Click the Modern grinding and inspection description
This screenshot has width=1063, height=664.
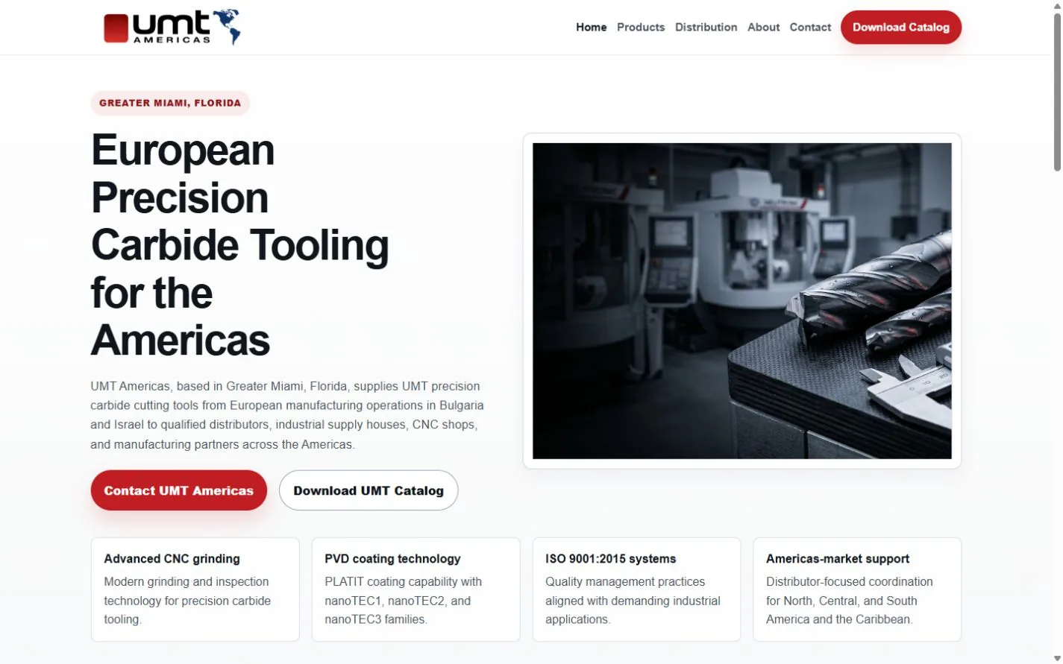click(187, 601)
